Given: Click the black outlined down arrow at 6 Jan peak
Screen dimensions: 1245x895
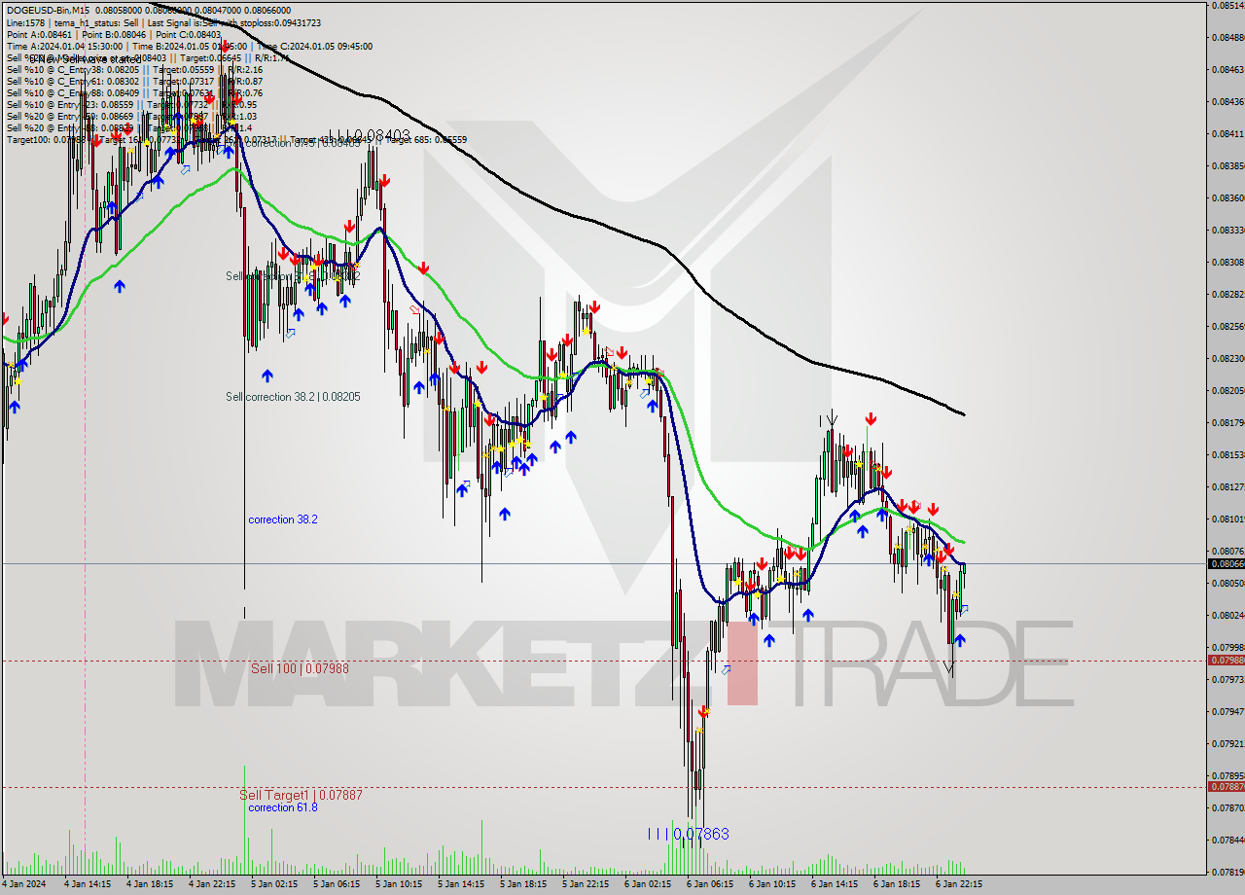Looking at the screenshot, I should pos(832,420).
